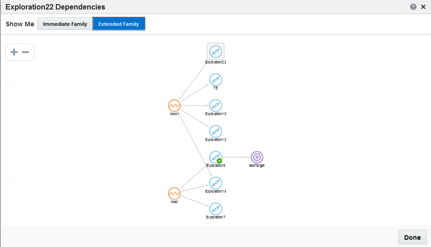The width and height of the screenshot is (431, 247).
Task: Select the Exploration12 node icon
Action: [216, 131]
